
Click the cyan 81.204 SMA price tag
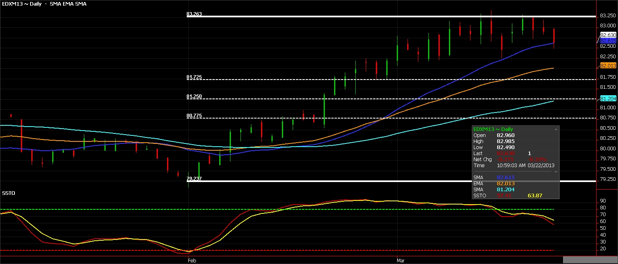[608, 98]
